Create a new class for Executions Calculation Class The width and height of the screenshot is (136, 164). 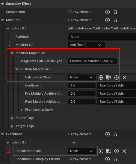(x=117, y=151)
